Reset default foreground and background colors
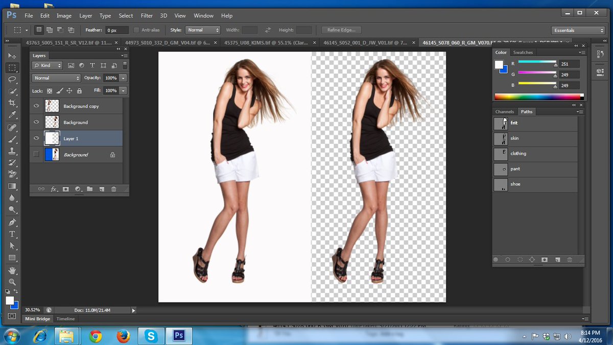 tap(8, 291)
